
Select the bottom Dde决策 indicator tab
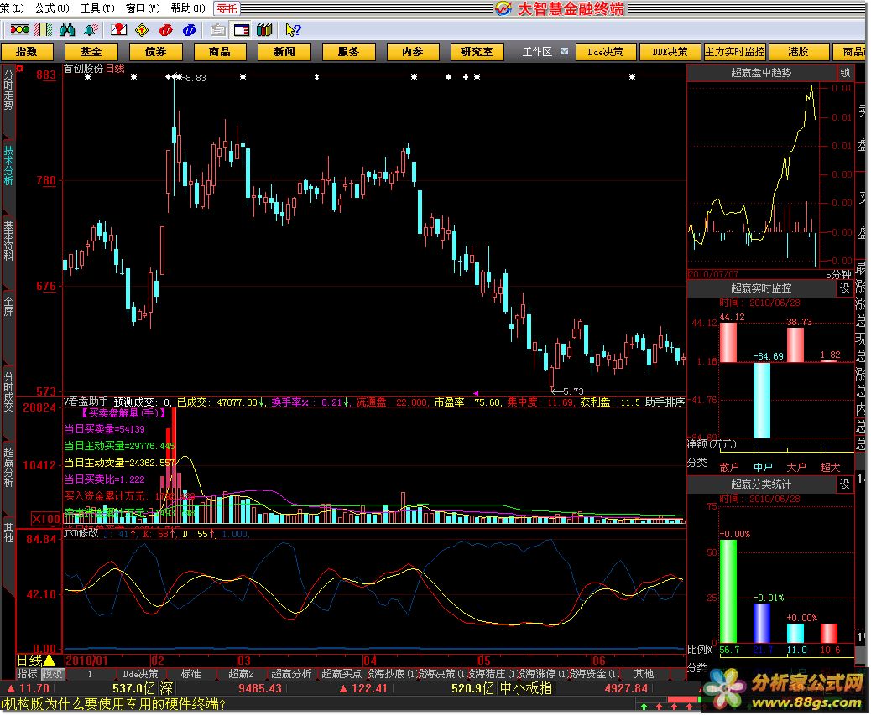(x=140, y=674)
